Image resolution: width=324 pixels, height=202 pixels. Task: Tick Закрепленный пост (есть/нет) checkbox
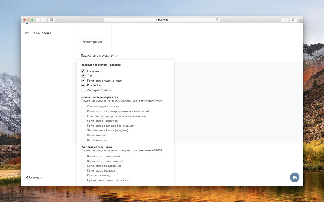tap(83, 130)
